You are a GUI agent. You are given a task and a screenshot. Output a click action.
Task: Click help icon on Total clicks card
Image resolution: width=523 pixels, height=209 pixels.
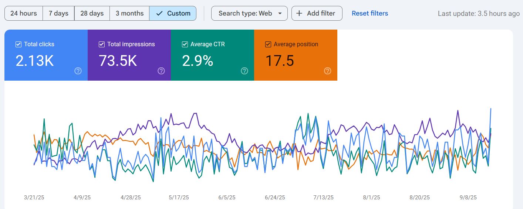[x=78, y=71]
